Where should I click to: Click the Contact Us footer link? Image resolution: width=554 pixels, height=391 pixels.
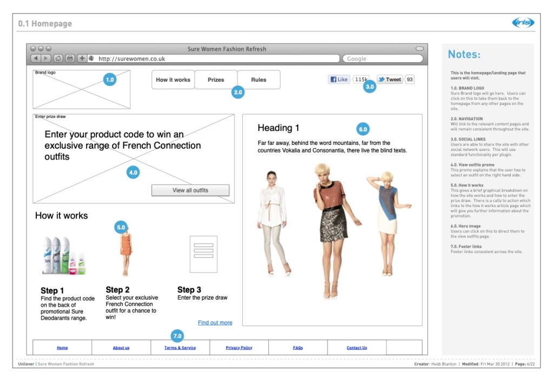tap(357, 348)
